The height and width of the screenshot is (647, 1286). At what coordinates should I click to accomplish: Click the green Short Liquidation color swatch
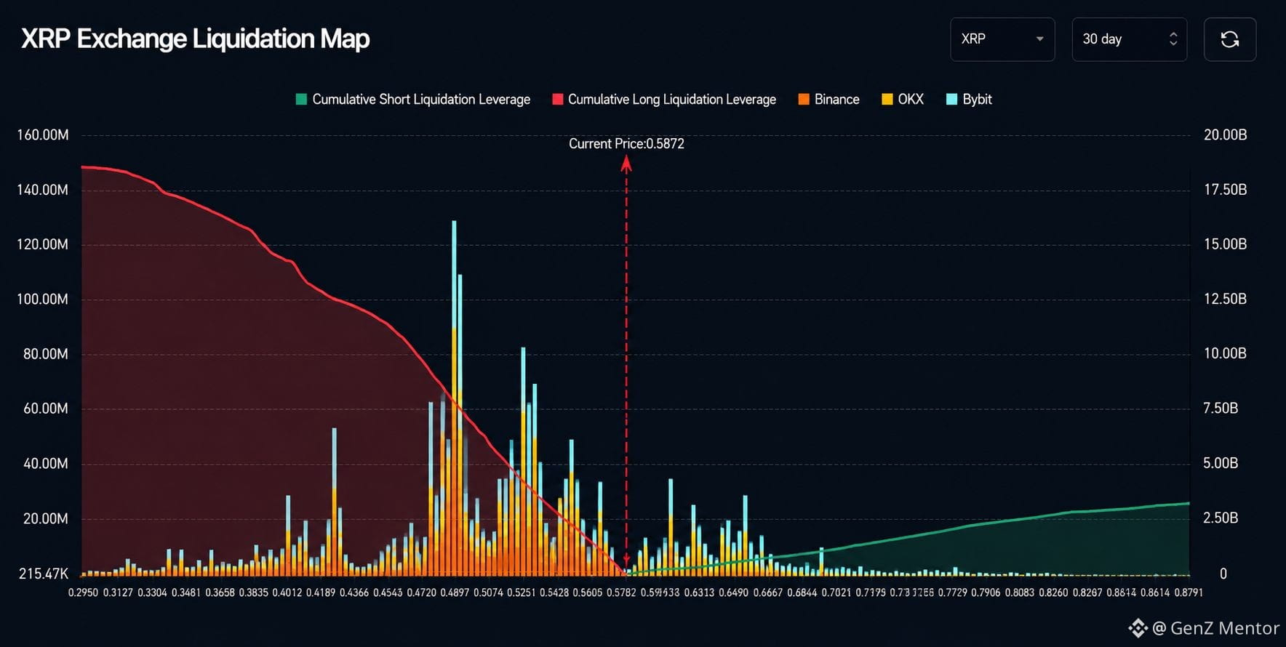(x=301, y=100)
